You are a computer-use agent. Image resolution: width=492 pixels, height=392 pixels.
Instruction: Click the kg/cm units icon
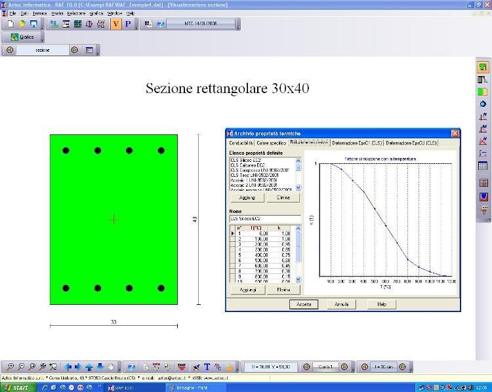(55, 24)
